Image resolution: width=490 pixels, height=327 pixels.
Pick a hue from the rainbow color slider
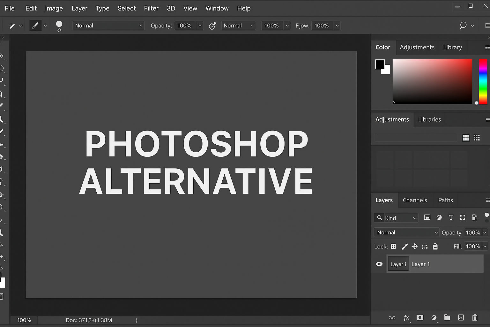[483, 81]
